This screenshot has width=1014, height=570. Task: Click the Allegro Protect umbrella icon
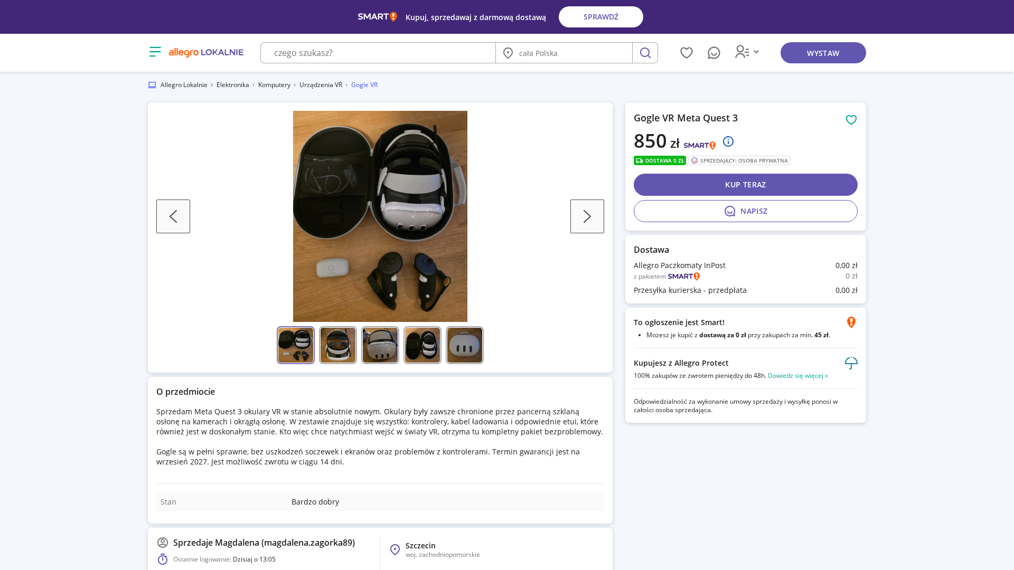point(851,363)
